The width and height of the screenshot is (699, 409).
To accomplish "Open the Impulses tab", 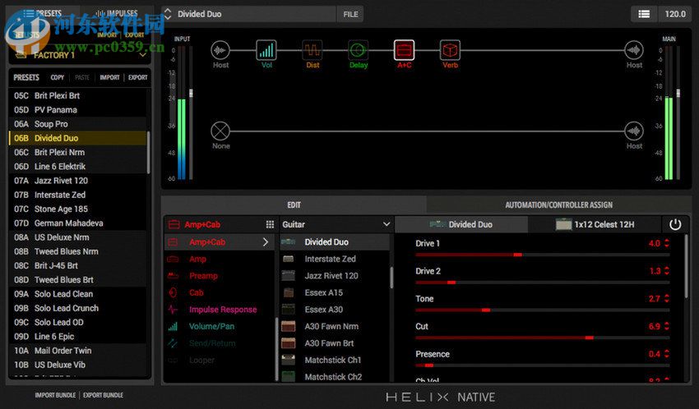I will (x=116, y=14).
